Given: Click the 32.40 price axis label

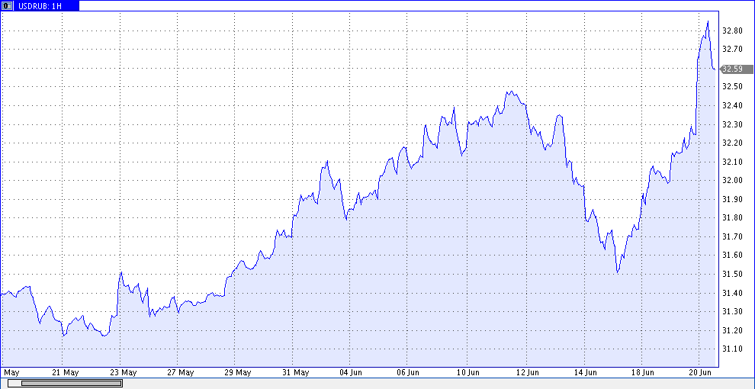Looking at the screenshot, I should (x=732, y=105).
